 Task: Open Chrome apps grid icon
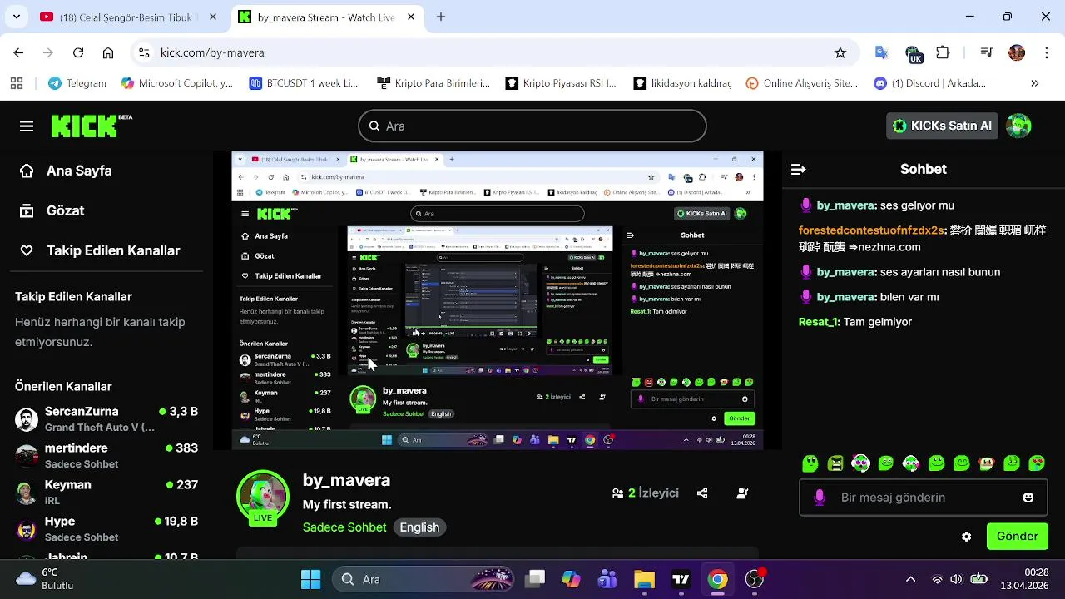[17, 83]
